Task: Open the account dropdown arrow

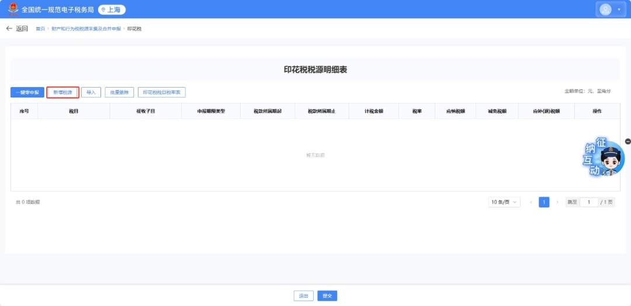Action: pyautogui.click(x=619, y=10)
